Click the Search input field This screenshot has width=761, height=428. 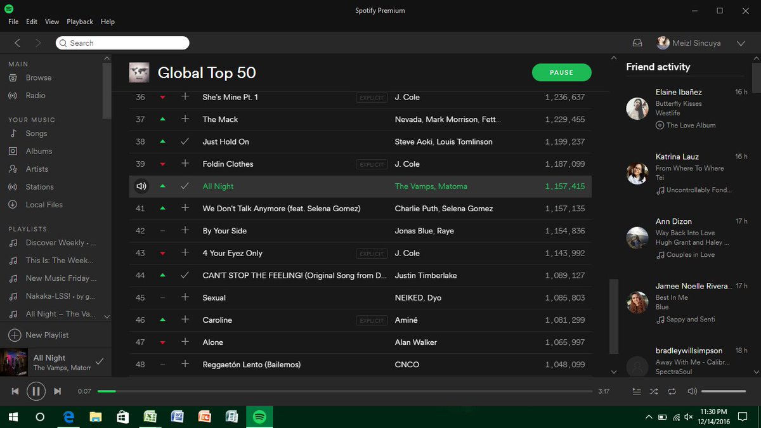(122, 43)
